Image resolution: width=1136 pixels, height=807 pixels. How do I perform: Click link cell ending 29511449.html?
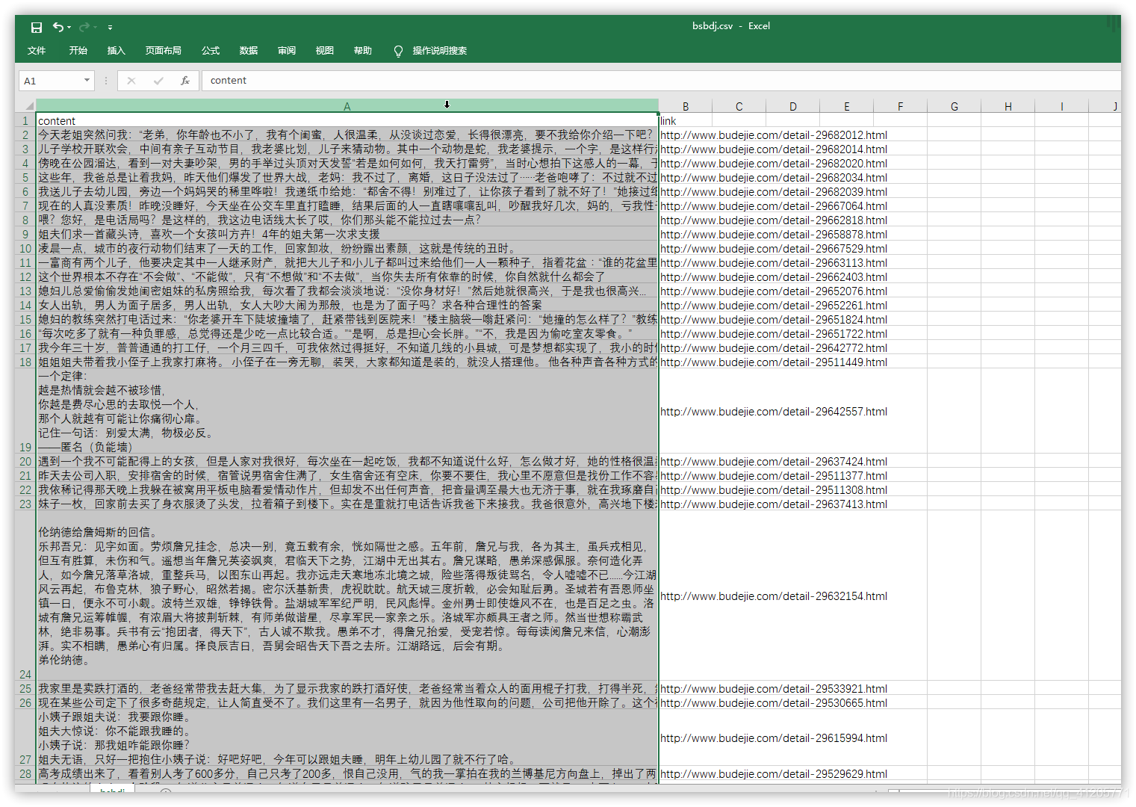[x=774, y=362]
